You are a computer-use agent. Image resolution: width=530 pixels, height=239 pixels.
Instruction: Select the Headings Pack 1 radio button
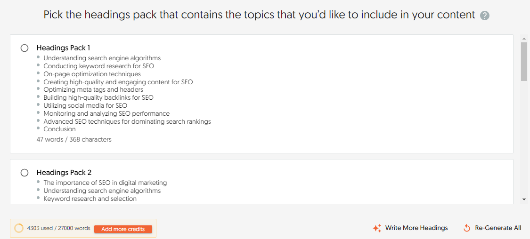tap(24, 48)
